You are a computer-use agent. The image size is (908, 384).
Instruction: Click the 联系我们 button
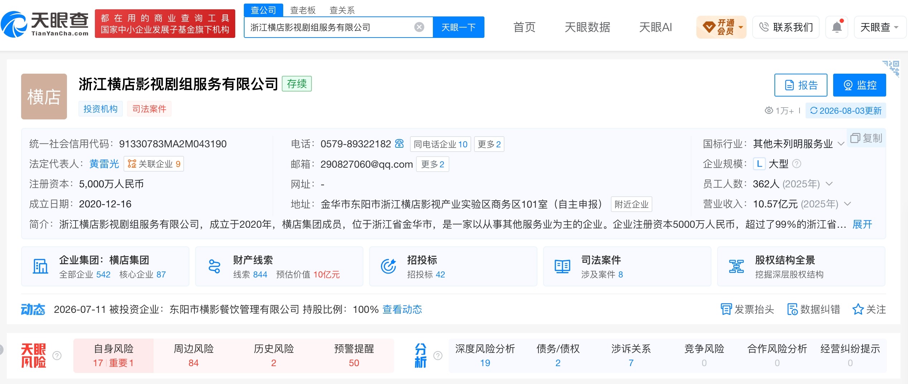(786, 27)
